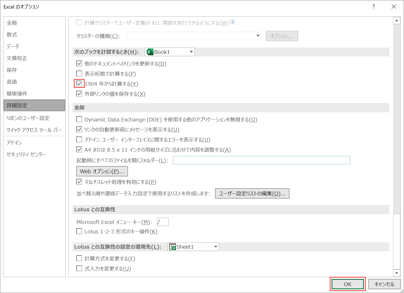Open Web オプション settings
Screen dimensions: 404x293
(x=102, y=171)
